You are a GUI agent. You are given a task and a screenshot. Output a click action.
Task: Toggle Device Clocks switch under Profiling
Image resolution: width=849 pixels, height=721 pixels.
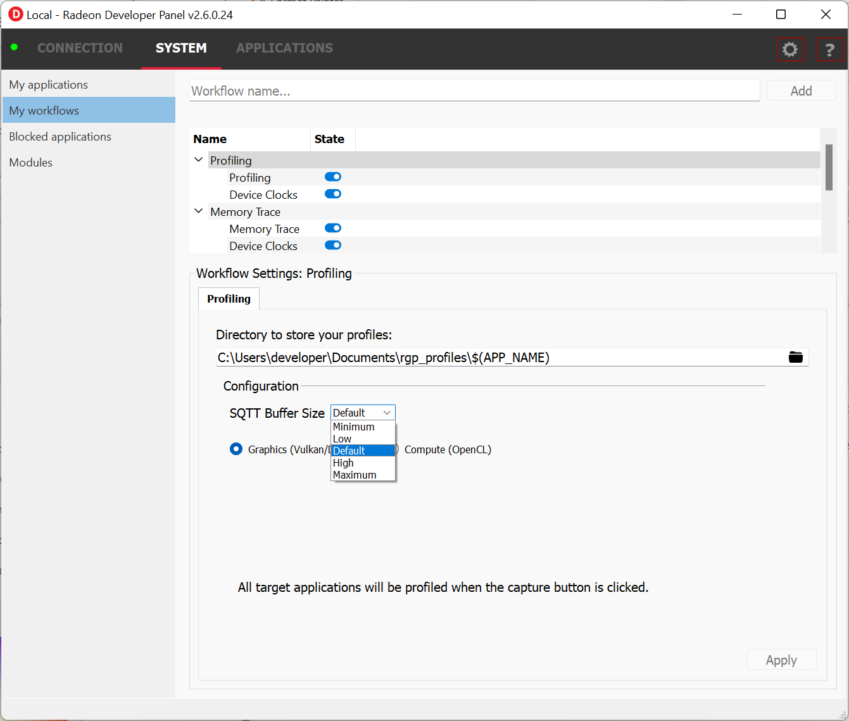333,194
